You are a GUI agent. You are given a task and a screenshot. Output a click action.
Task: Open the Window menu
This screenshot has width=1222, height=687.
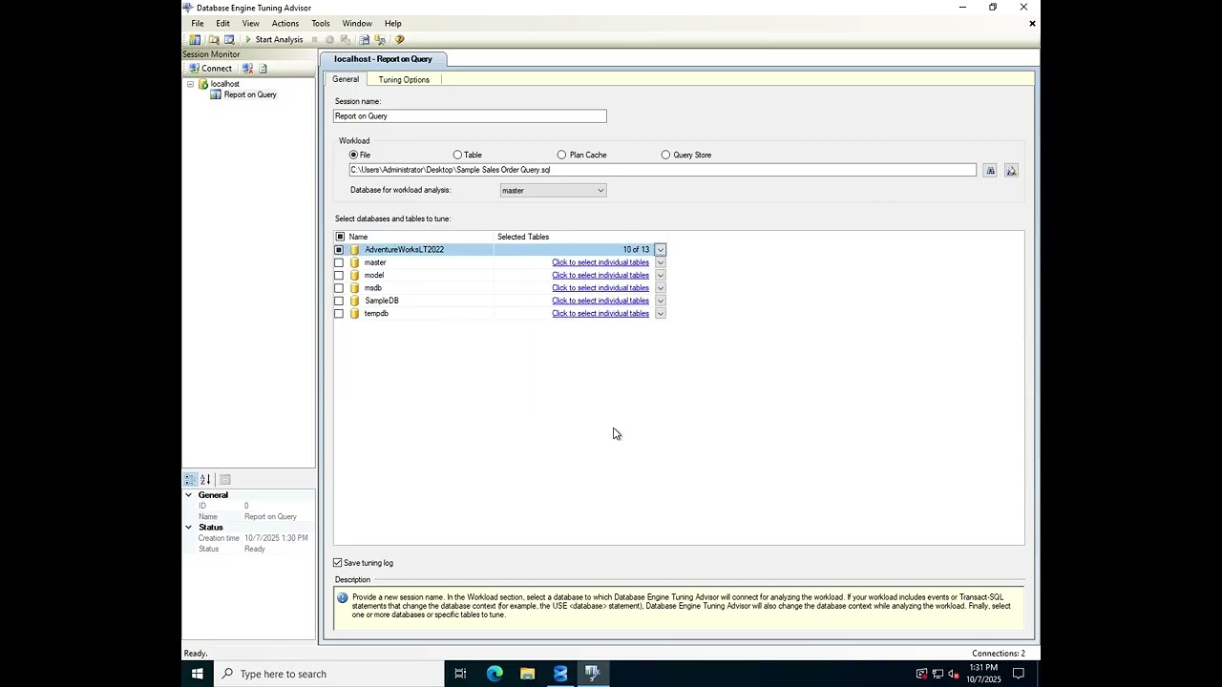pos(357,23)
